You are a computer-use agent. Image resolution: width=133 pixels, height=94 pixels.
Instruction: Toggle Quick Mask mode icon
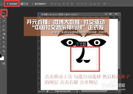pos(4,64)
